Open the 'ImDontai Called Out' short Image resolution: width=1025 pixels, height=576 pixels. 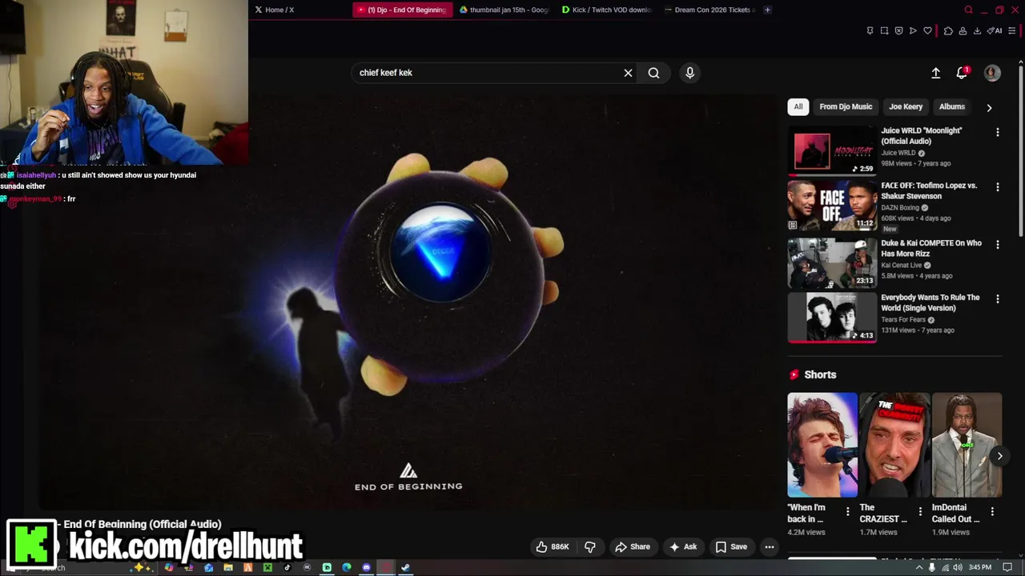tap(967, 445)
